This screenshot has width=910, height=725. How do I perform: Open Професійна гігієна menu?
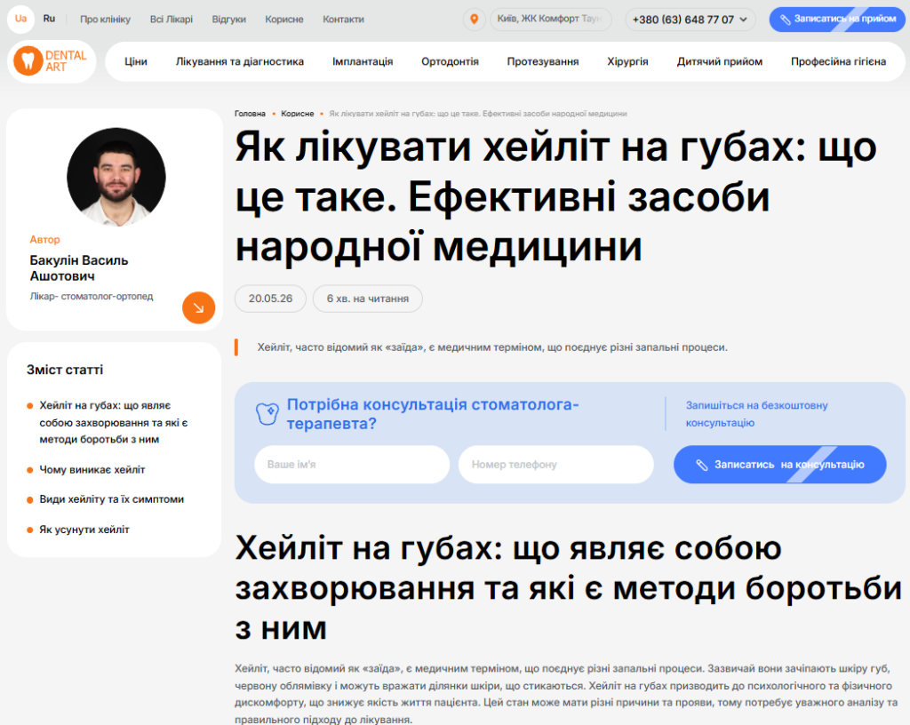(x=838, y=61)
